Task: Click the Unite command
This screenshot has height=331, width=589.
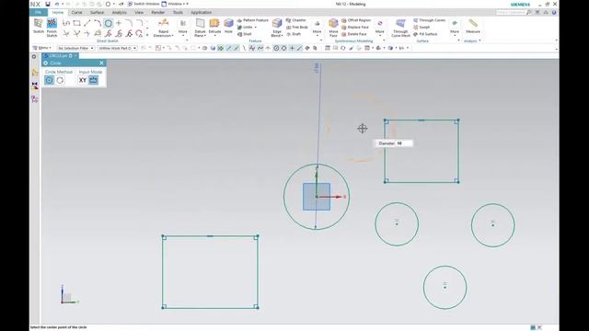Action: [x=247, y=27]
